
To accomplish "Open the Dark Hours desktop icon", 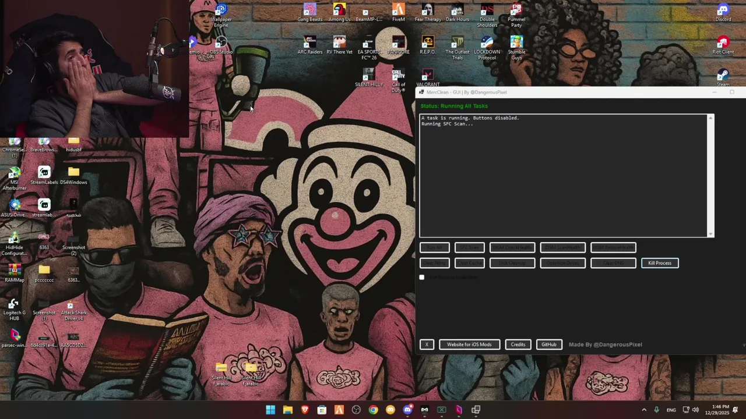I will [x=458, y=13].
